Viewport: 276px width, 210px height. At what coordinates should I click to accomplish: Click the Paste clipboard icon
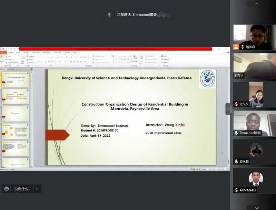[x=2, y=59]
